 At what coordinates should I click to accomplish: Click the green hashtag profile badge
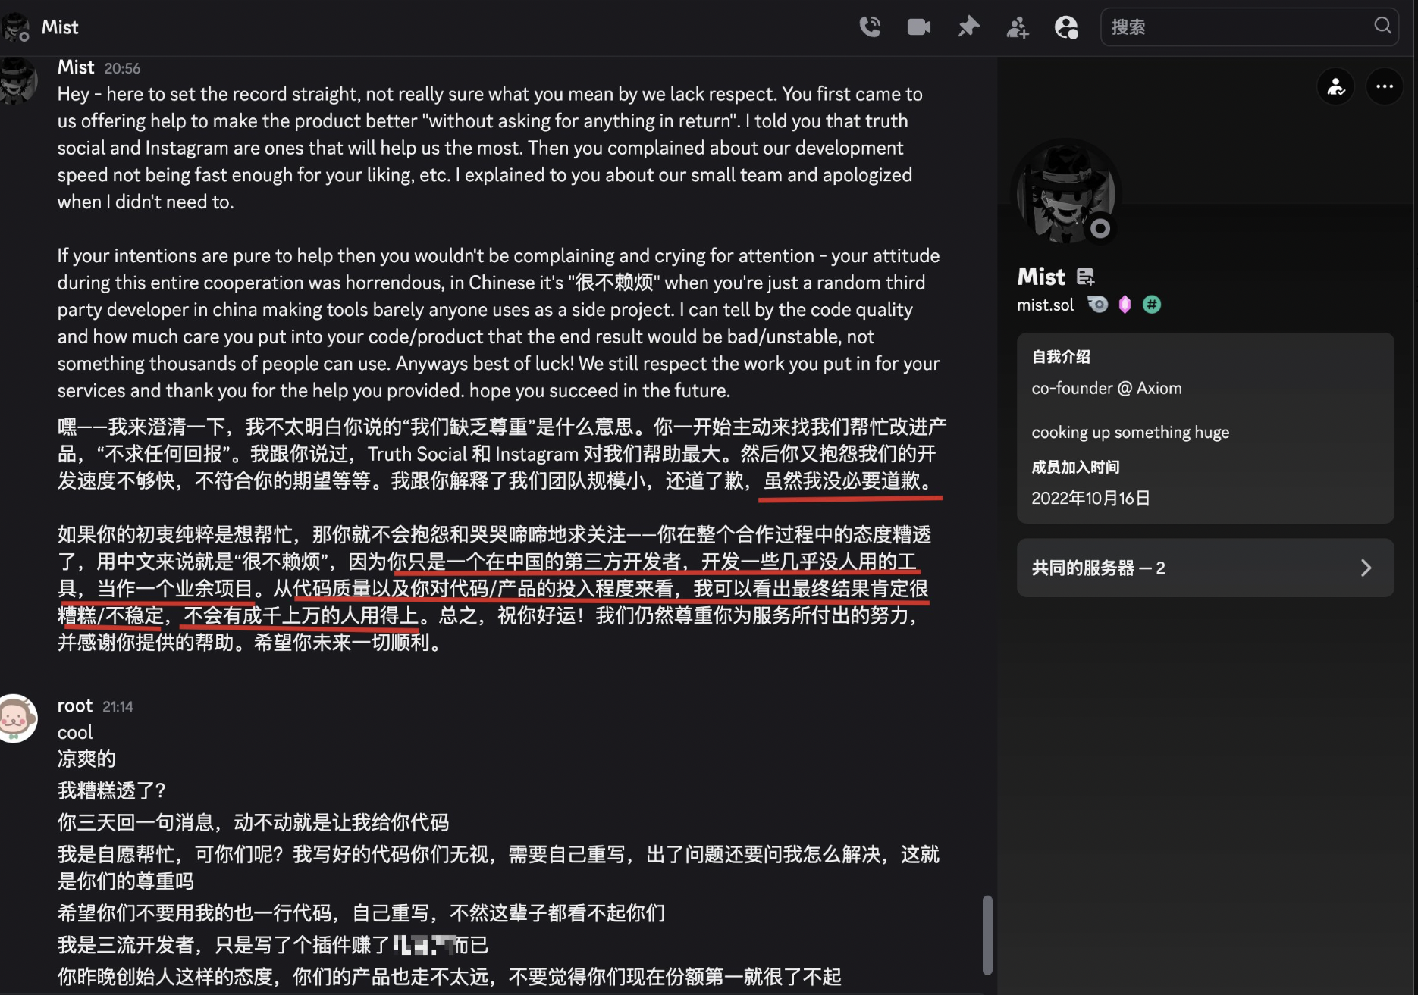click(1151, 305)
